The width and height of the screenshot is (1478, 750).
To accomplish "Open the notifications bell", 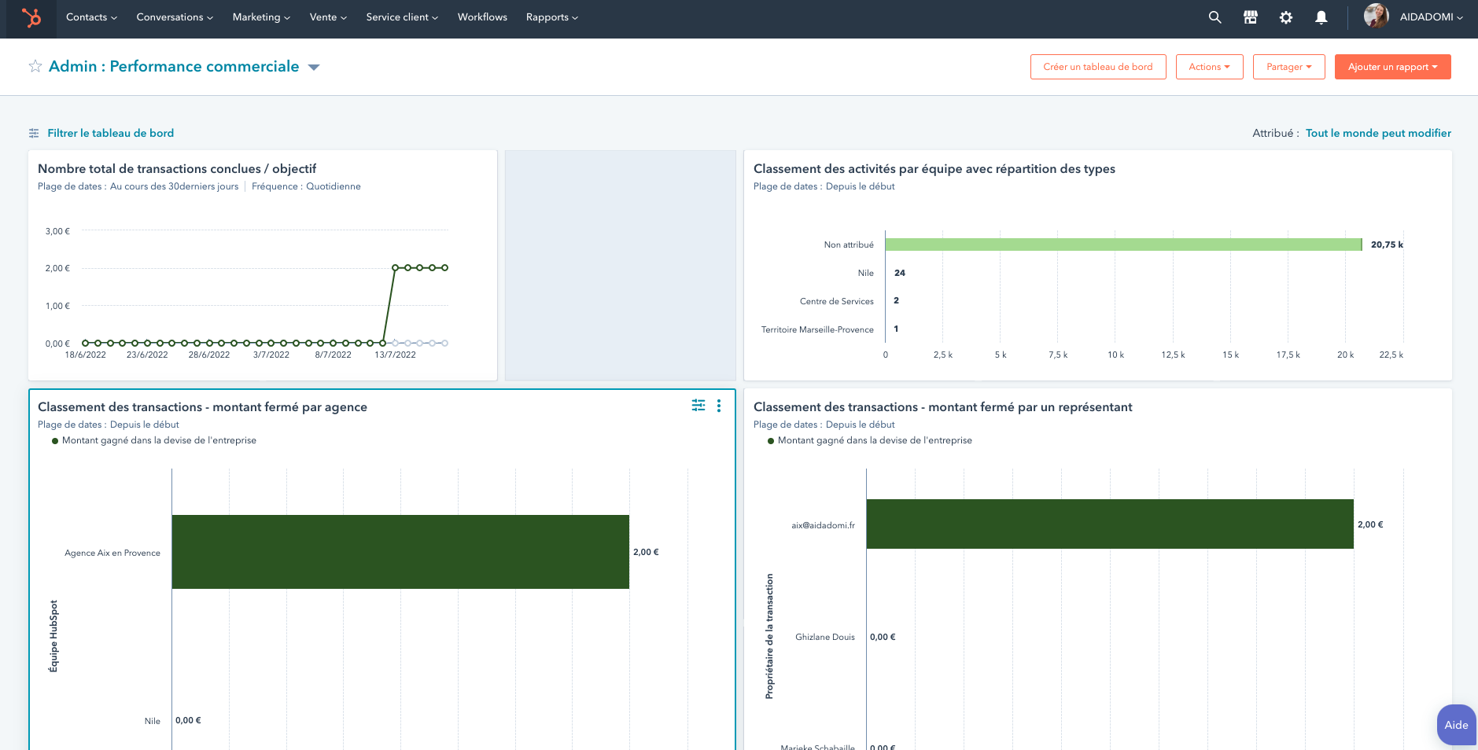I will pyautogui.click(x=1321, y=17).
